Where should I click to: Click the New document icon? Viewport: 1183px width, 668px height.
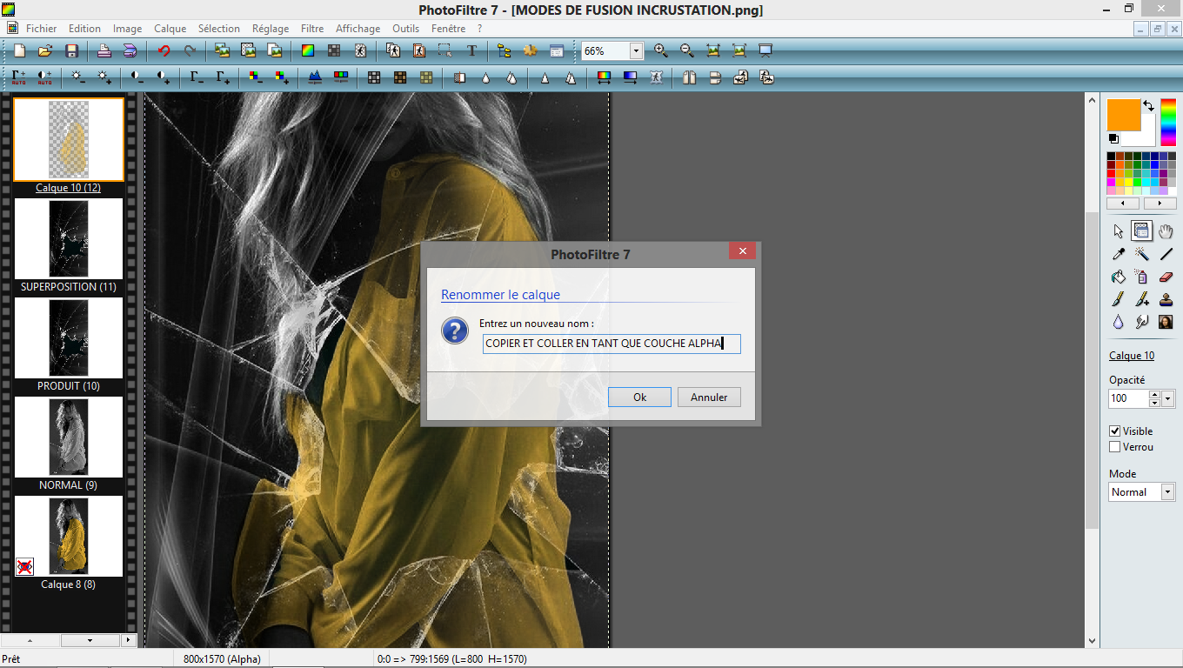coord(19,51)
